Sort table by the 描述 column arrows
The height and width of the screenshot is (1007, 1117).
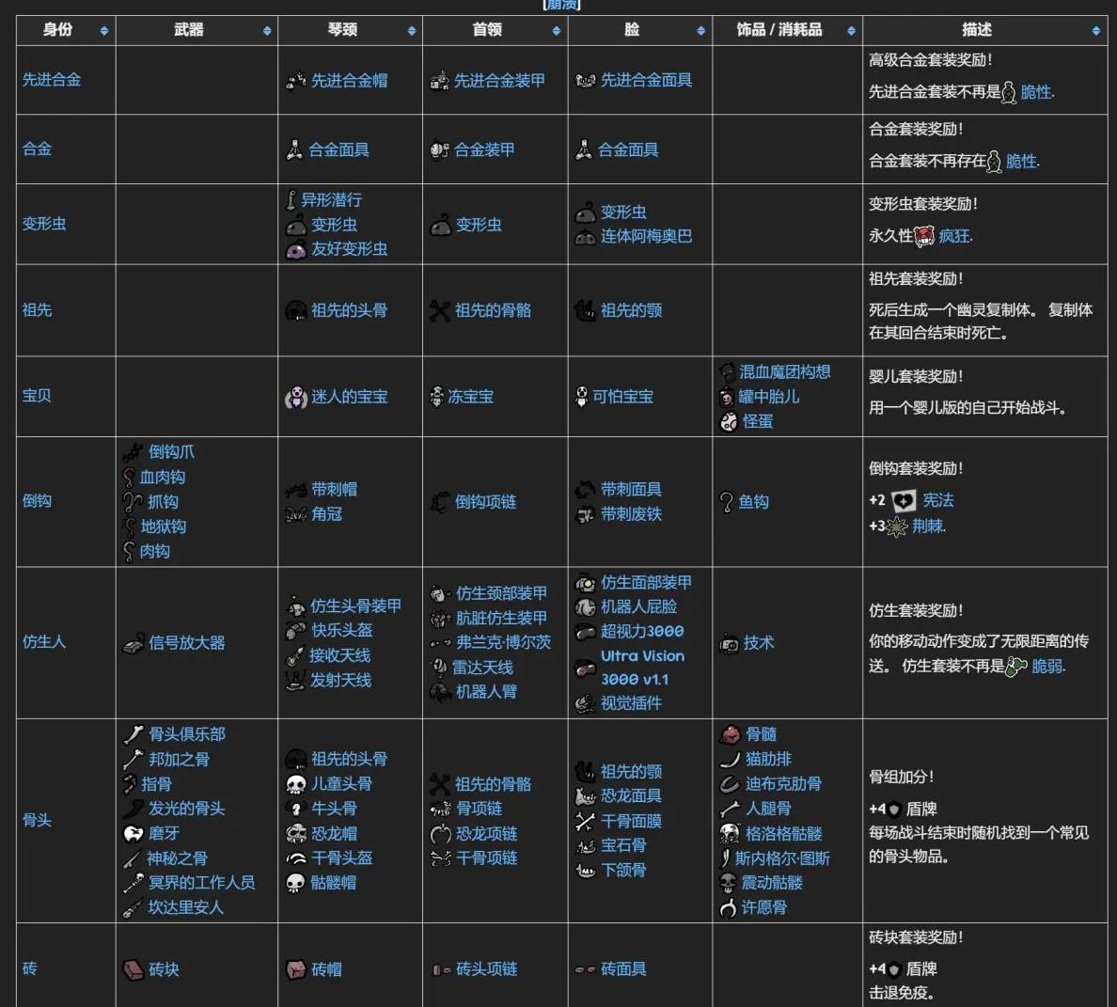click(x=1095, y=31)
